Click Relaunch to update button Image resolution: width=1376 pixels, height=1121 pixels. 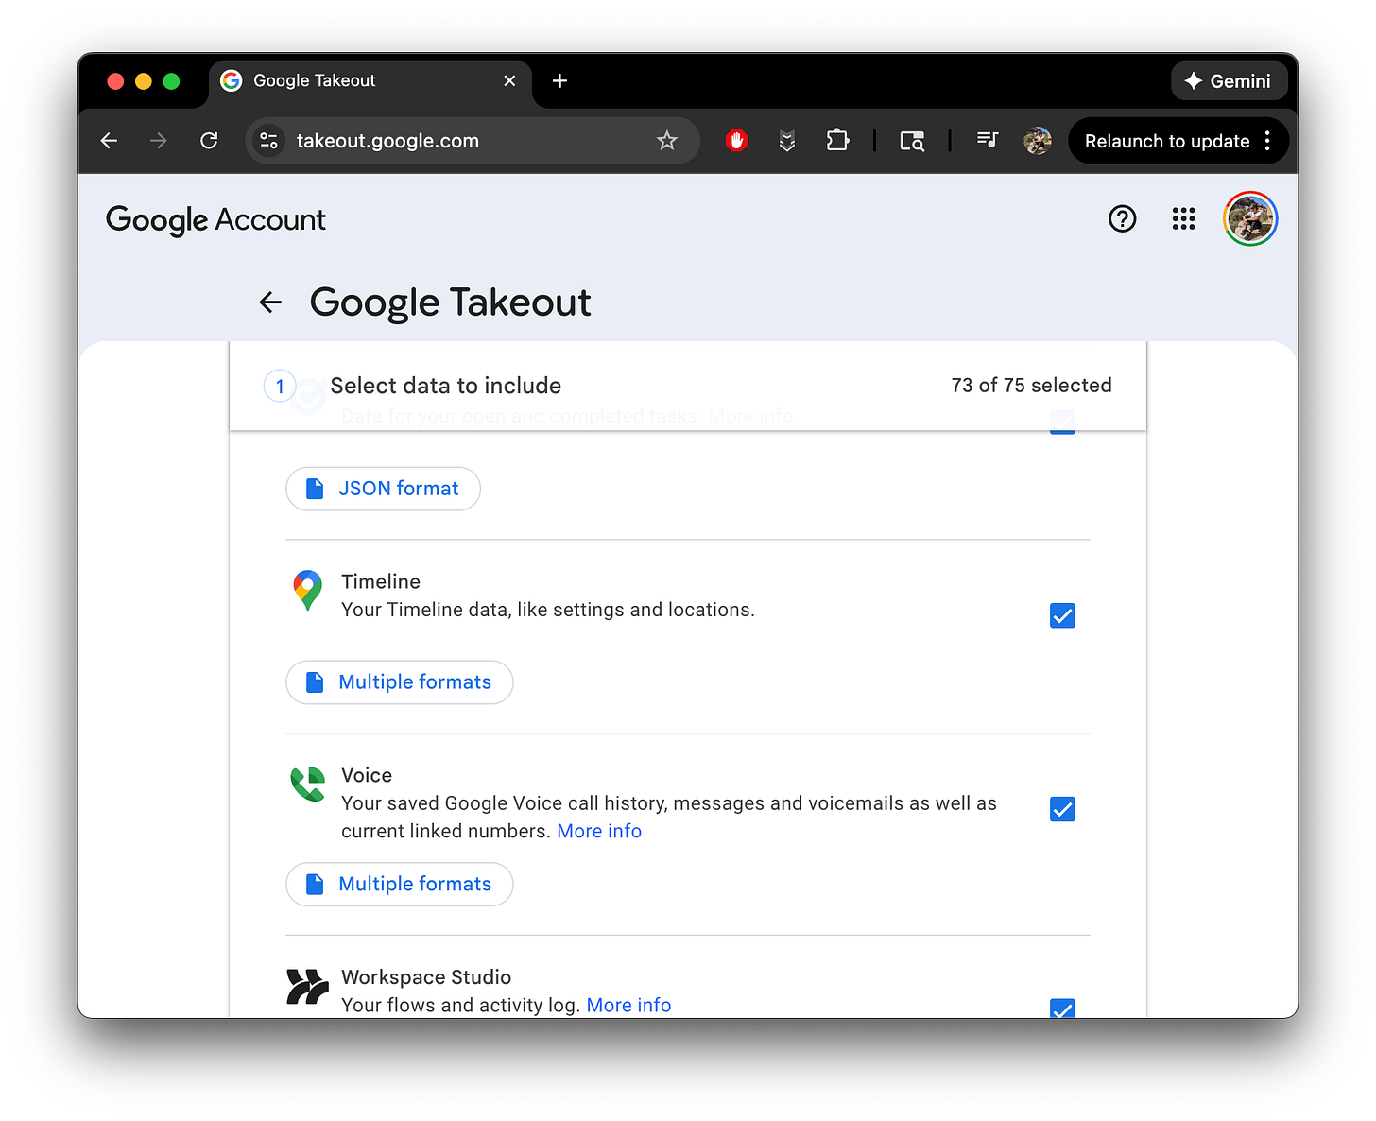[x=1167, y=141]
